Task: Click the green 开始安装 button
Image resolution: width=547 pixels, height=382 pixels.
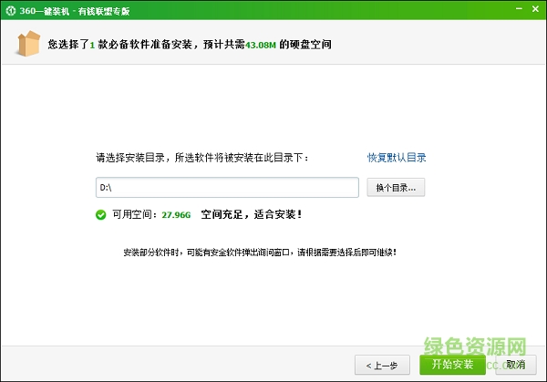Action: 451,365
